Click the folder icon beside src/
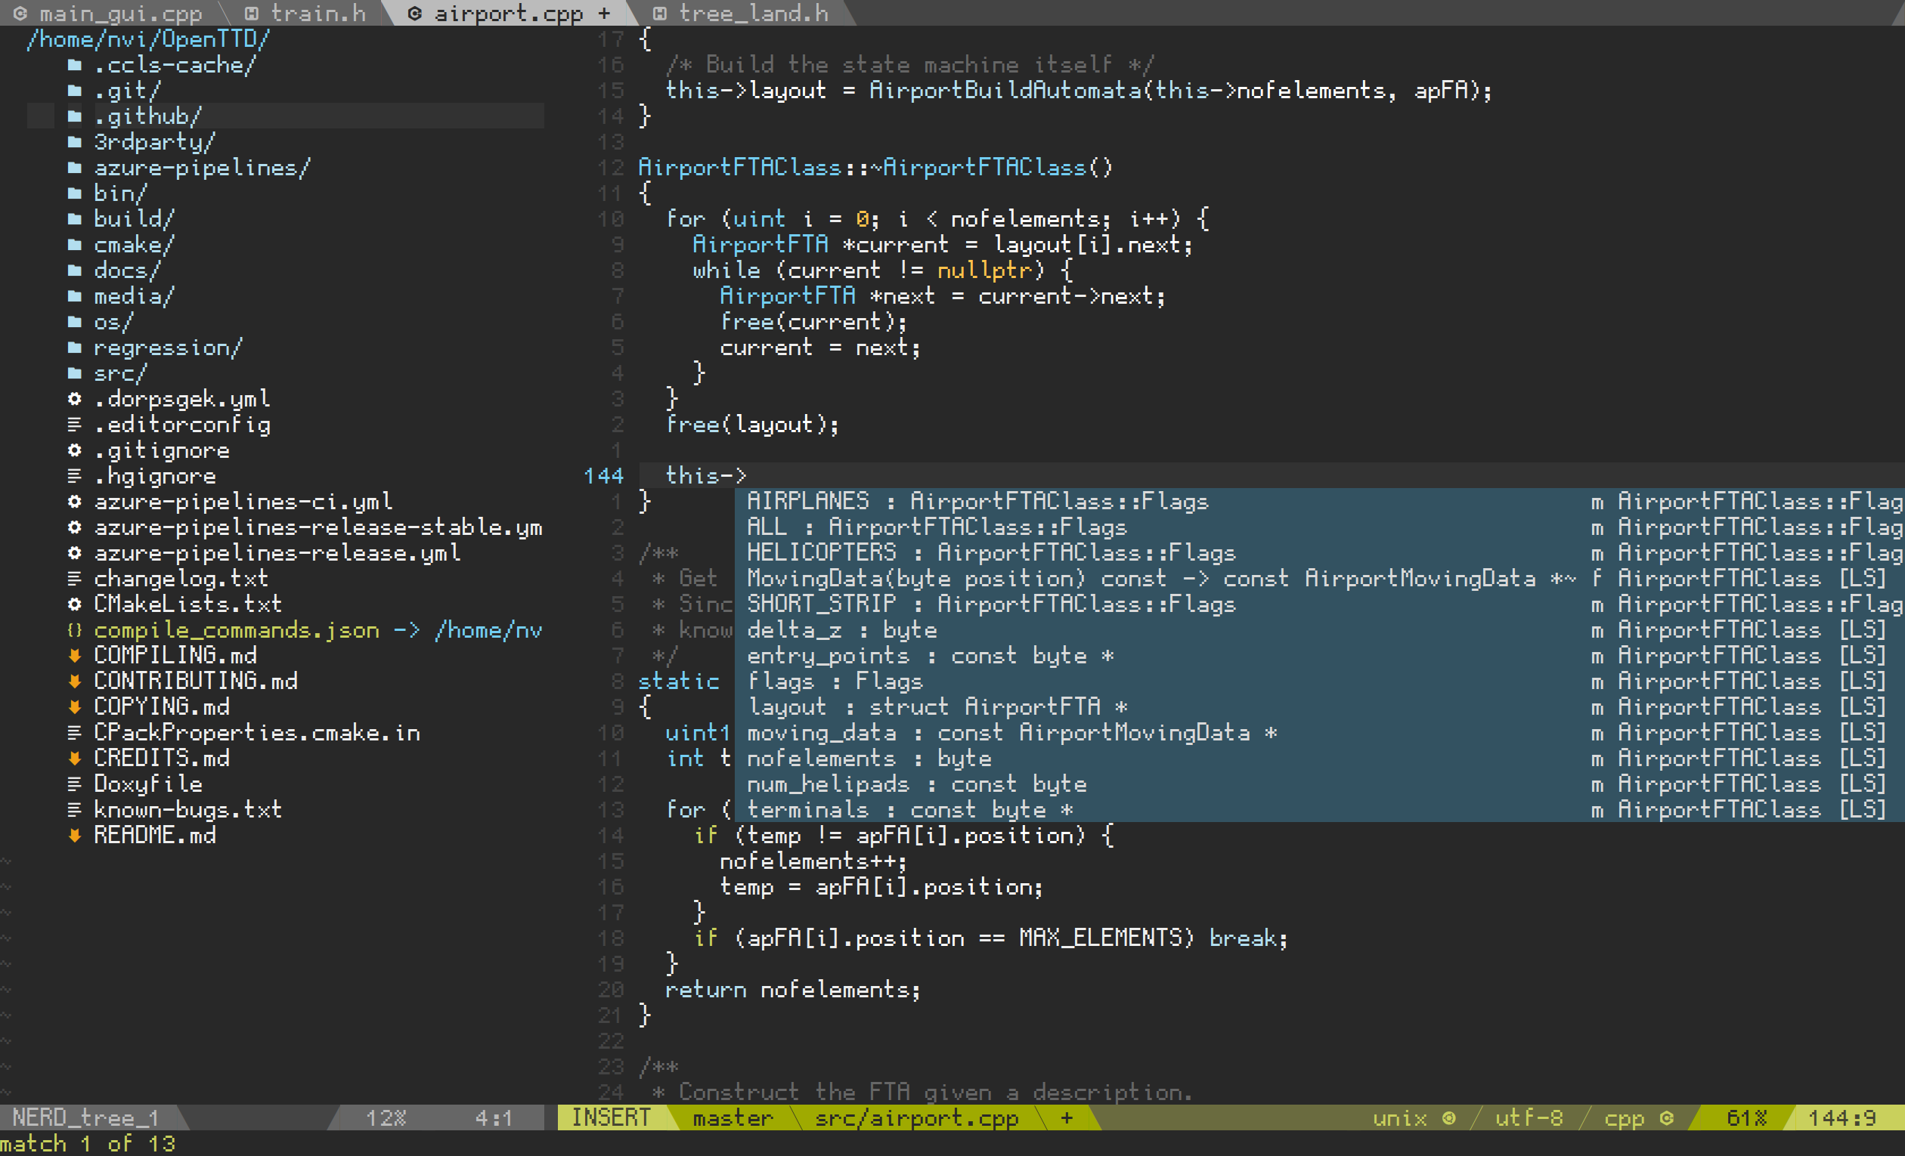The image size is (1905, 1156). click(74, 373)
